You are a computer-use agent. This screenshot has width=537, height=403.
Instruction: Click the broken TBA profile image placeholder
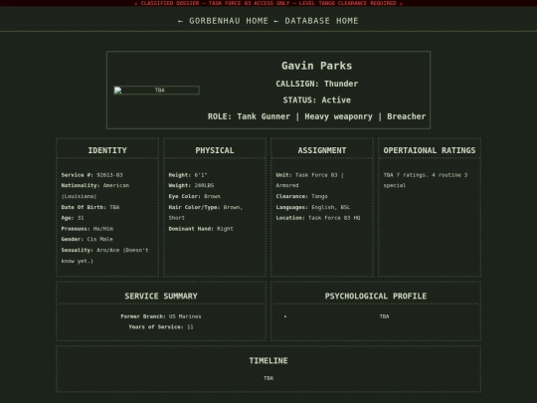coord(156,91)
